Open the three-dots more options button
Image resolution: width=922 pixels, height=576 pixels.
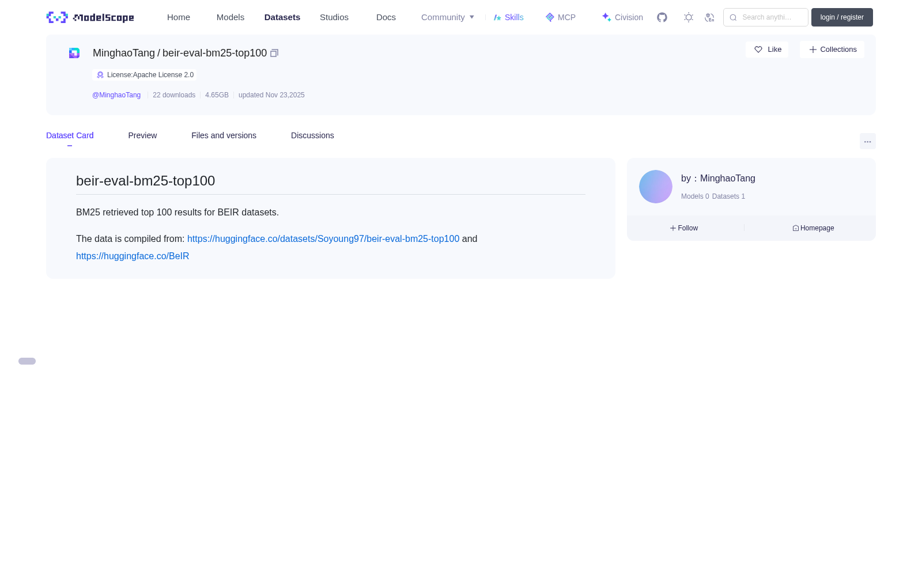pos(868,141)
